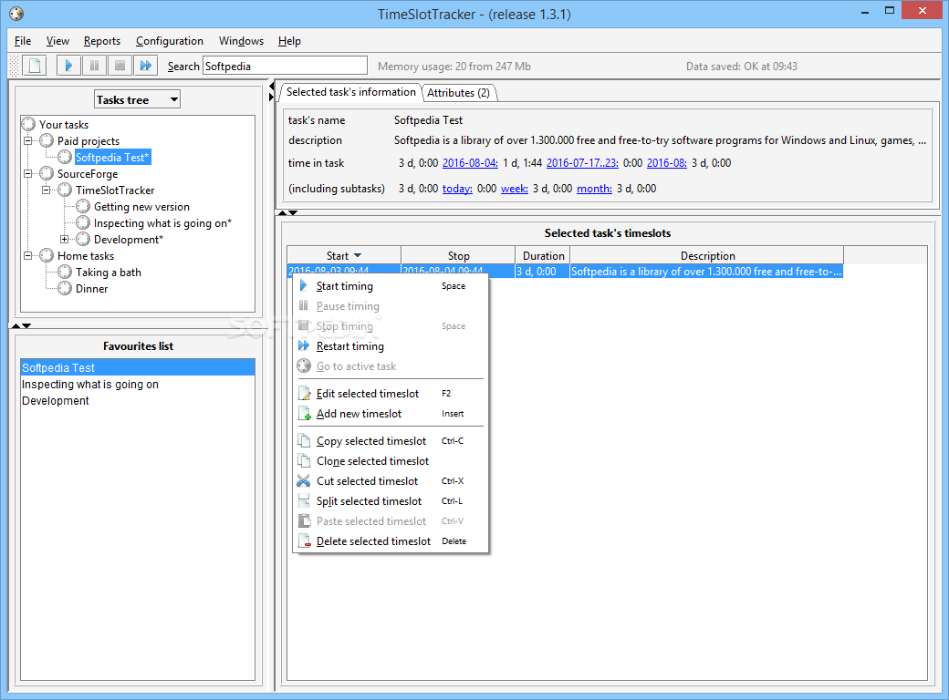Screen dimensions: 949x700
Task: Click the week link in subtasks row
Action: (x=515, y=188)
